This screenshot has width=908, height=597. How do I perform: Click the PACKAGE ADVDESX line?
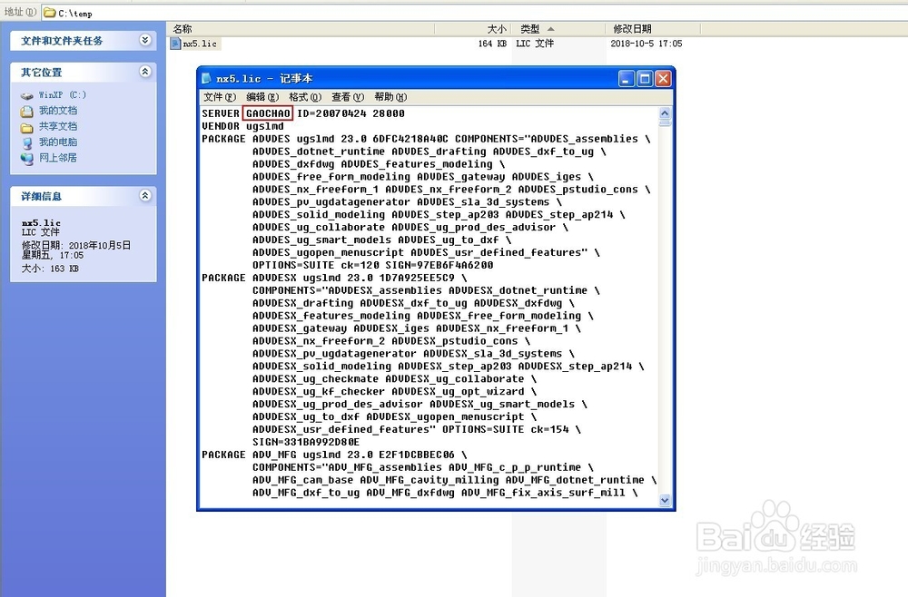pos(334,278)
